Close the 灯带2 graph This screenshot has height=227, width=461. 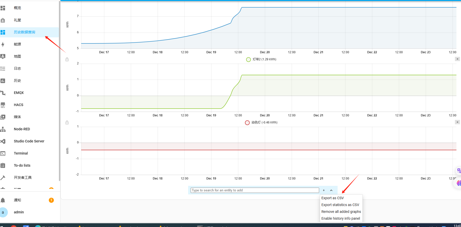[457, 59]
